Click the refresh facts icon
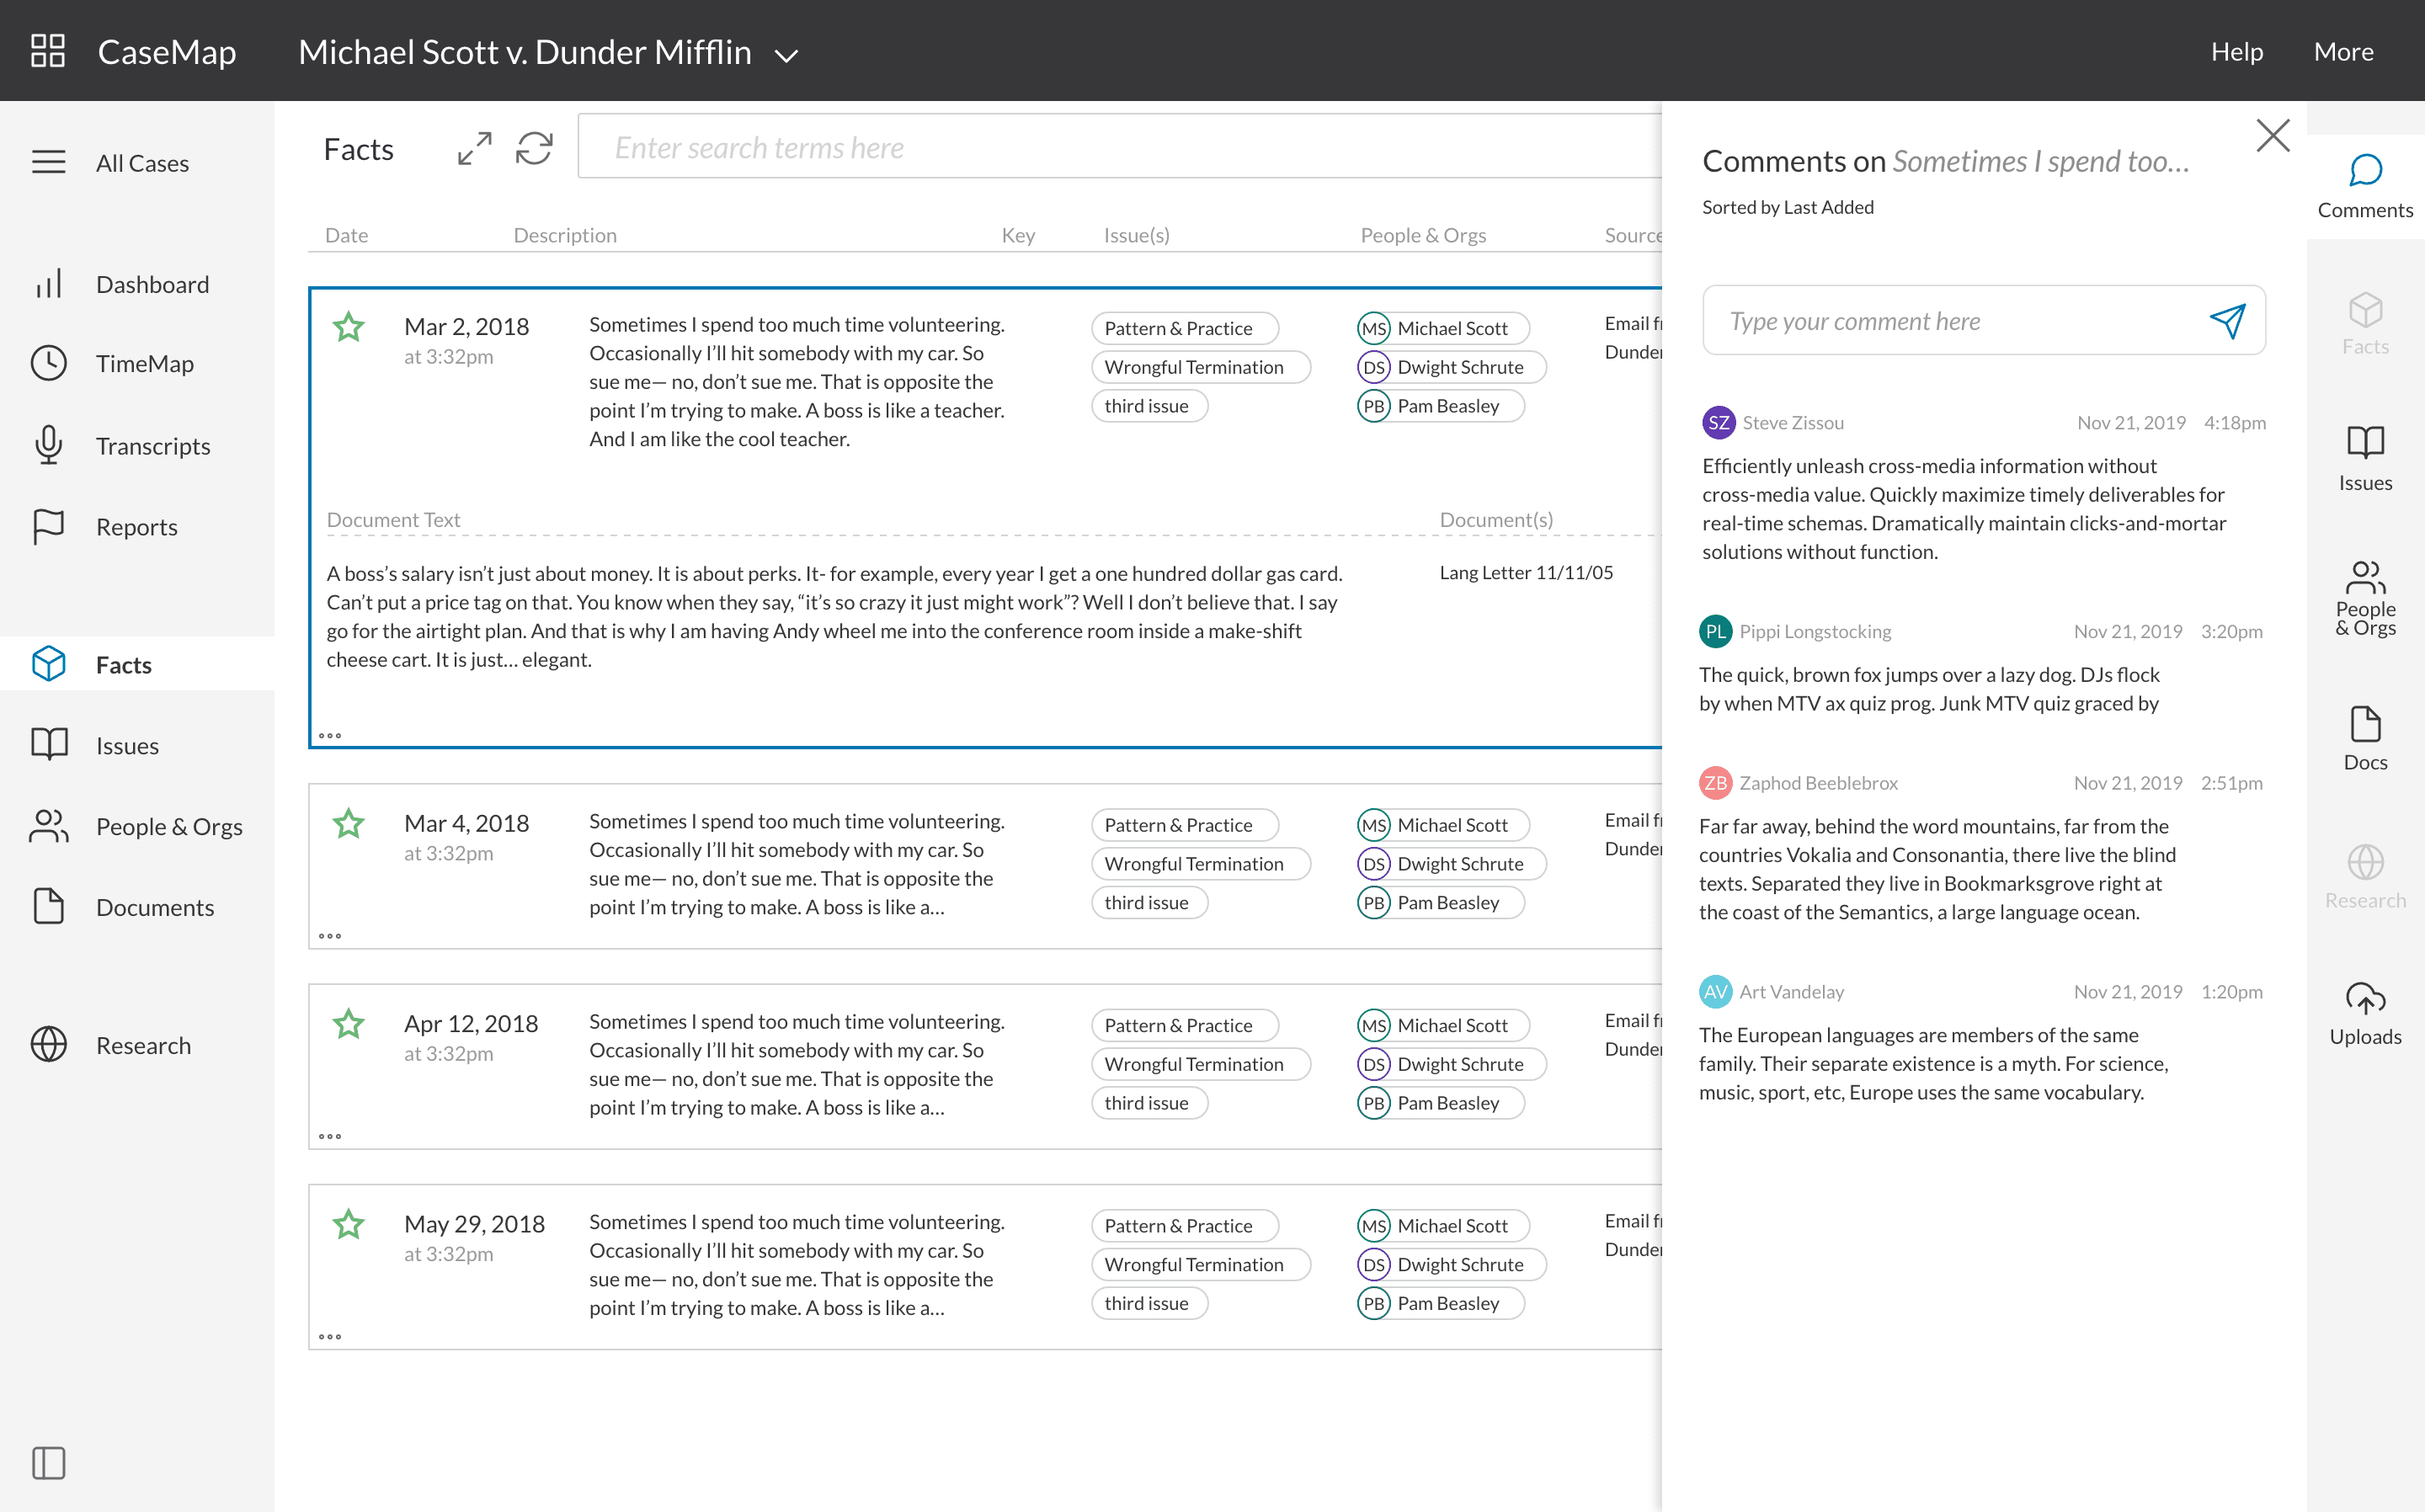Image resolution: width=2425 pixels, height=1512 pixels. click(534, 149)
